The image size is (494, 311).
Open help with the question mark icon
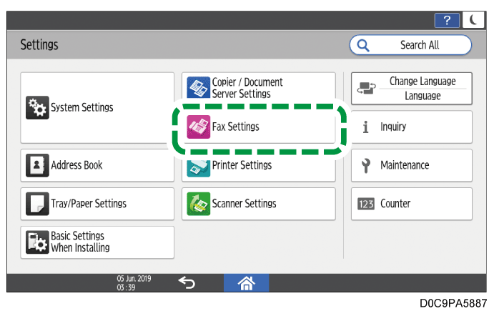[x=447, y=20]
